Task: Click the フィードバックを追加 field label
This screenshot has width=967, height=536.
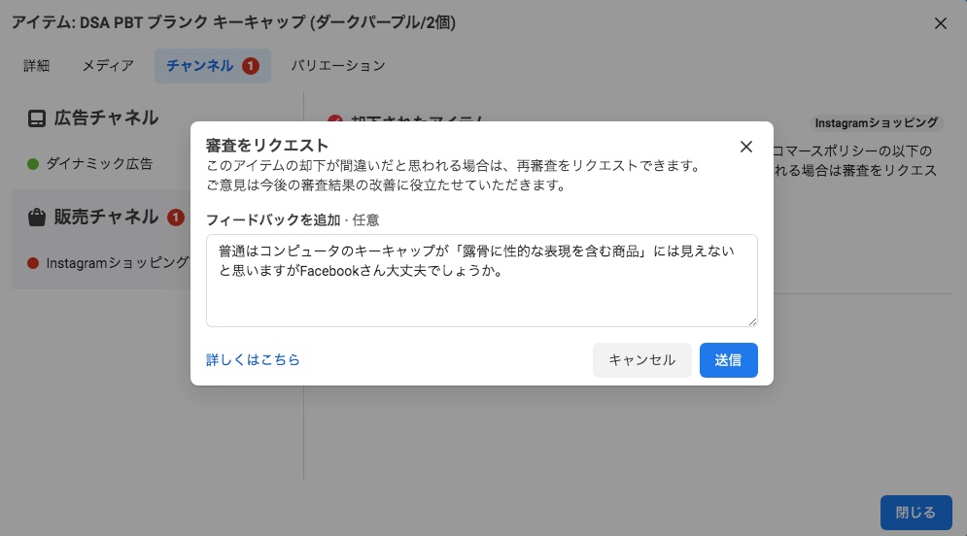Action: coord(272,220)
